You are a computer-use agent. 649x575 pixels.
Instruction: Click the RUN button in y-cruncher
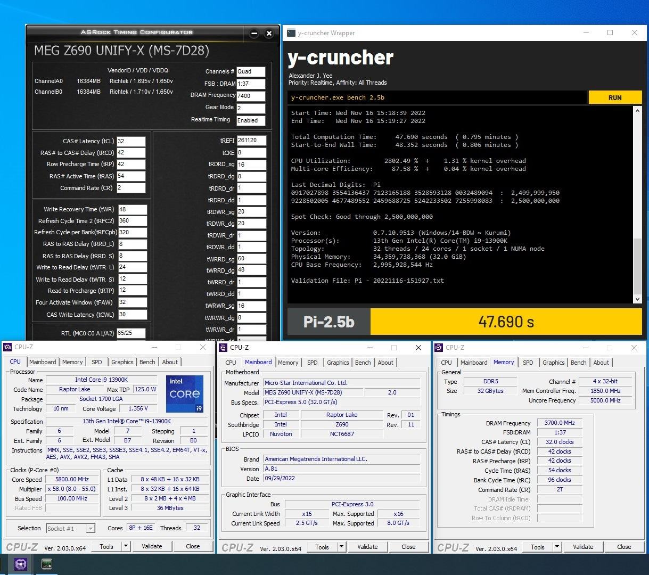(615, 97)
